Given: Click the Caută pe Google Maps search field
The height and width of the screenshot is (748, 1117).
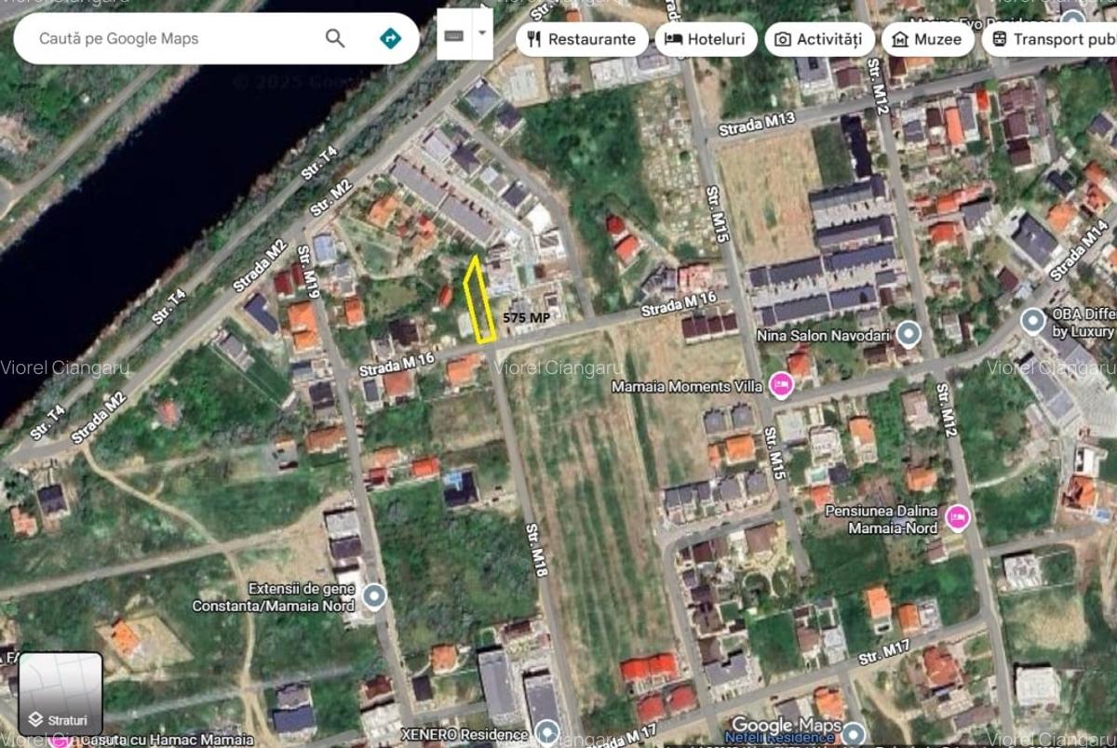Looking at the screenshot, I should [x=168, y=38].
